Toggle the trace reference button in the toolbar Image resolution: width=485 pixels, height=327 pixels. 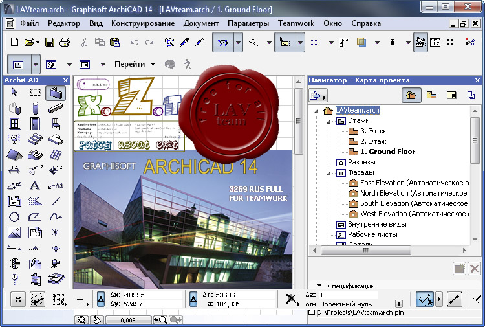coord(361,42)
